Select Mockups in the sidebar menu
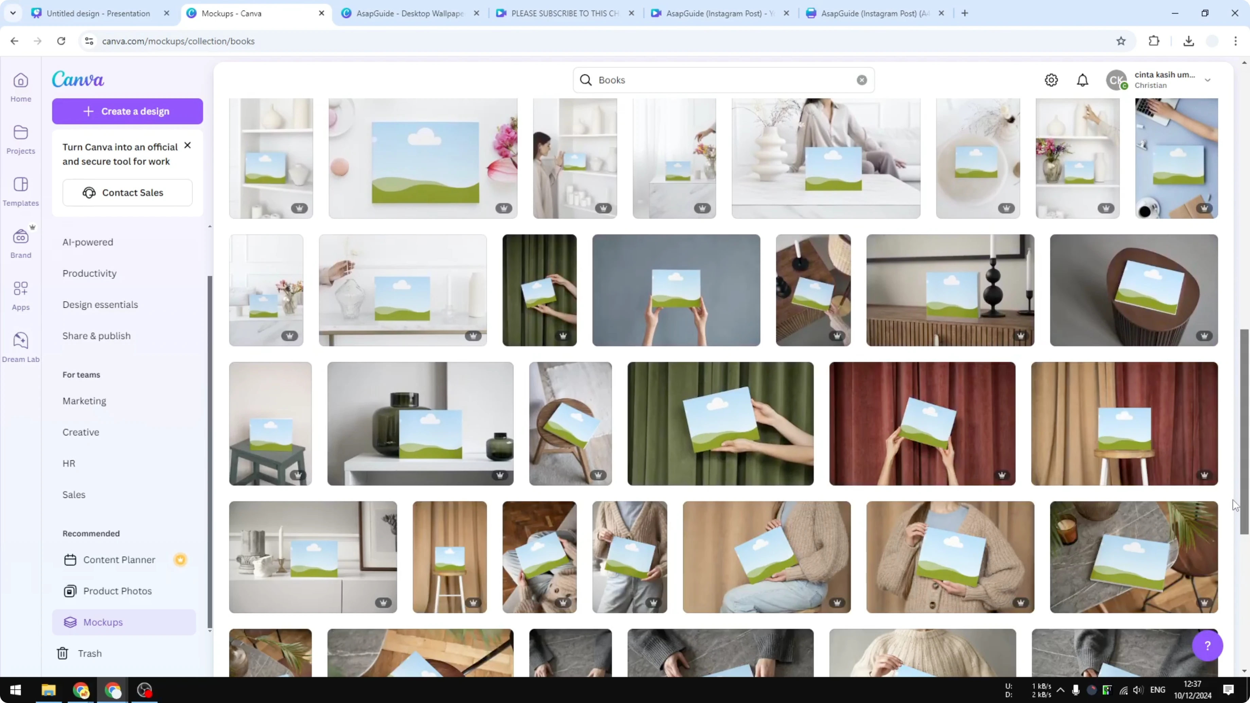The height and width of the screenshot is (703, 1250). (x=103, y=623)
